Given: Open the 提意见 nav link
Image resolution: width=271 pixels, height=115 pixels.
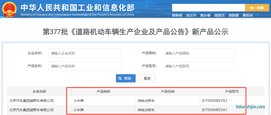Looking at the screenshot, I should (x=219, y=15).
